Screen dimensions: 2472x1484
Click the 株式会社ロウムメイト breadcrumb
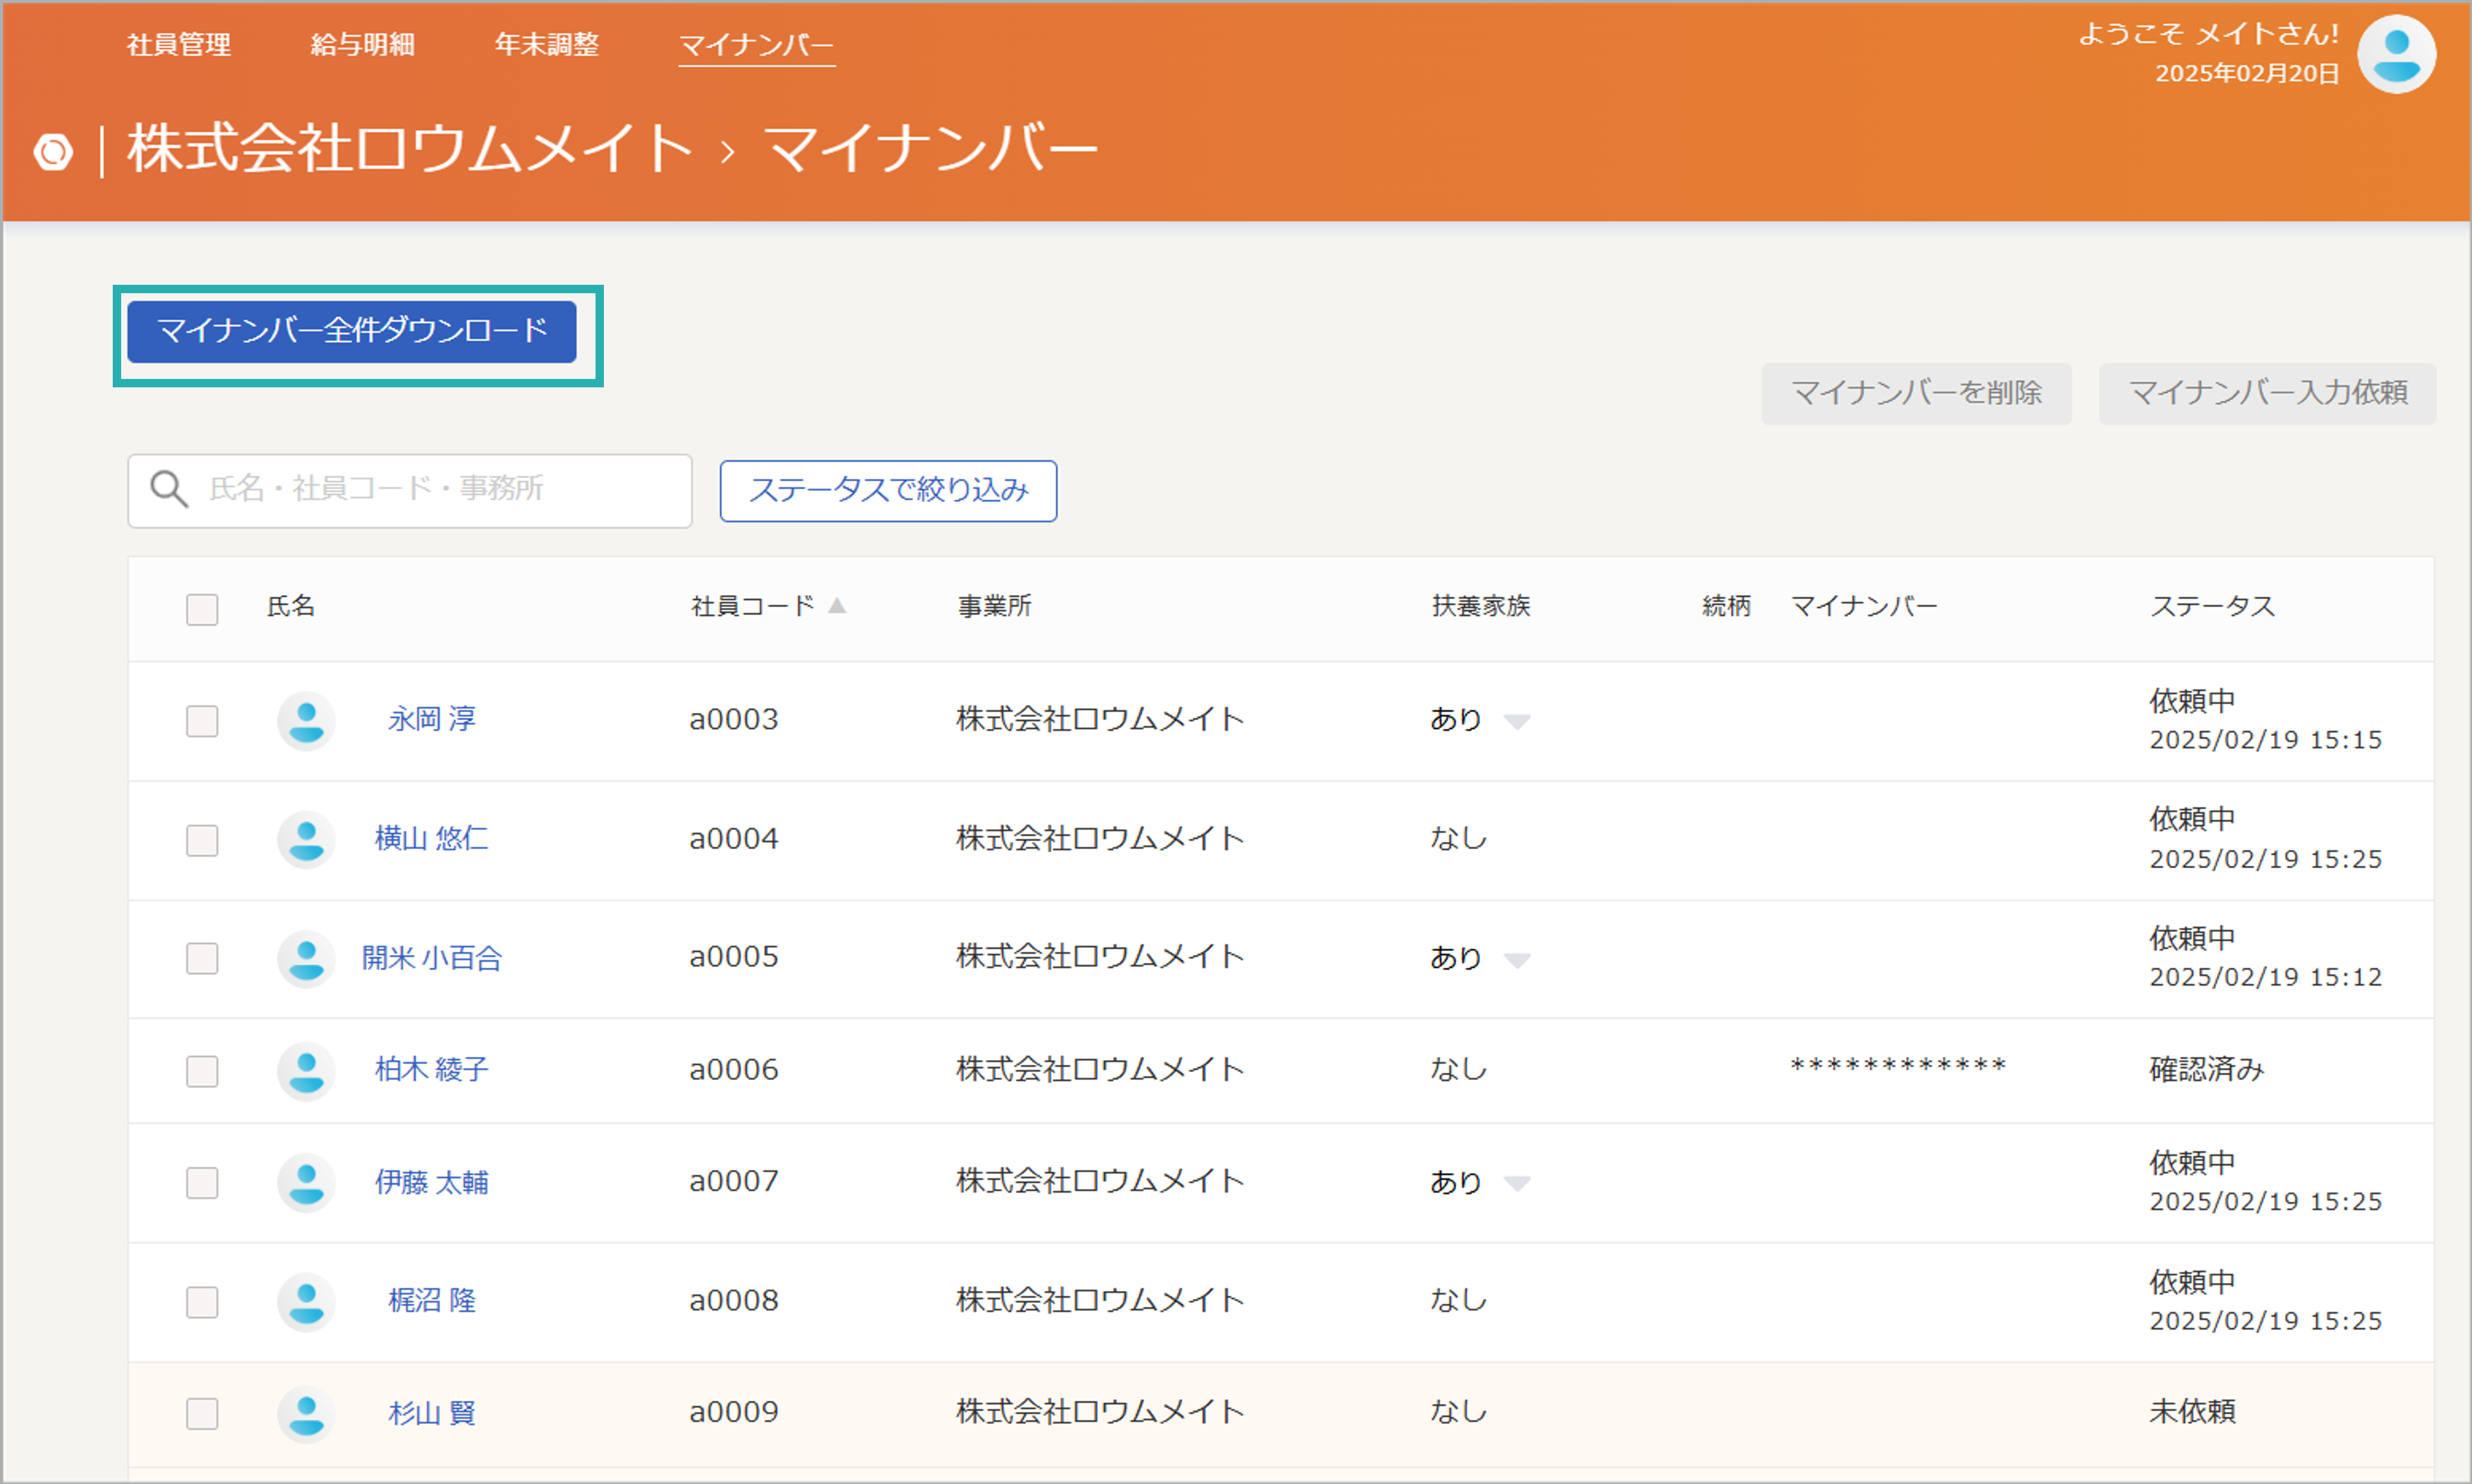pyautogui.click(x=411, y=148)
